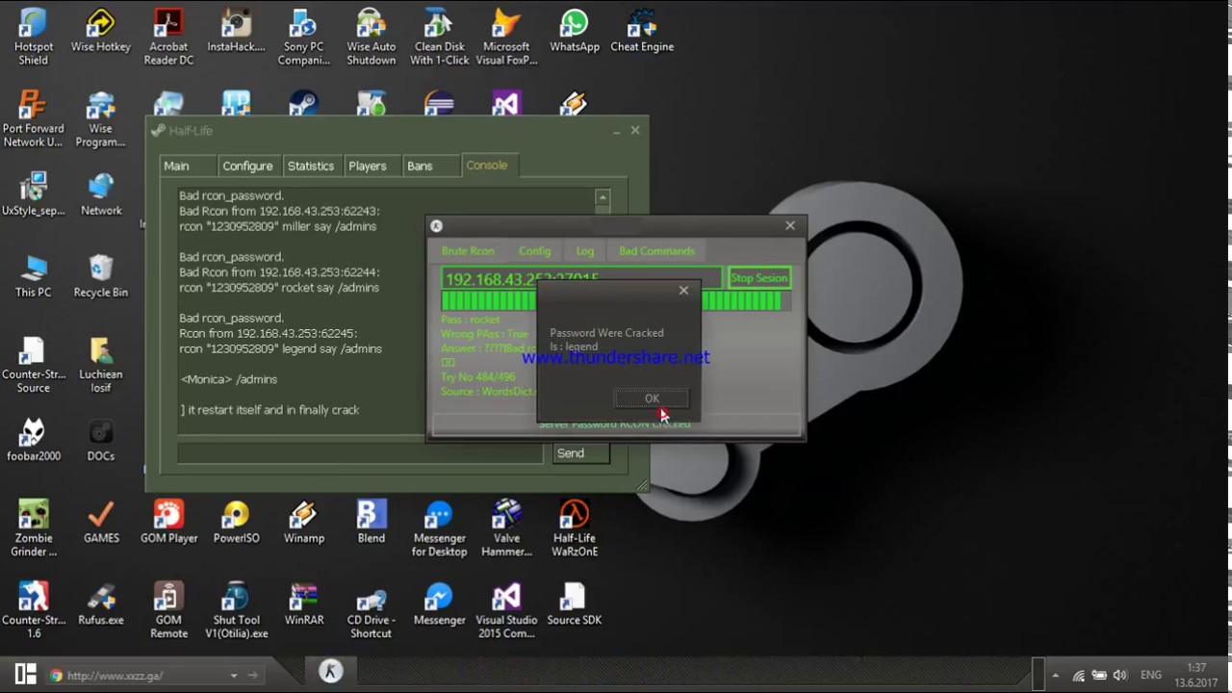Launch WinRAR from the desktop

pyautogui.click(x=303, y=603)
